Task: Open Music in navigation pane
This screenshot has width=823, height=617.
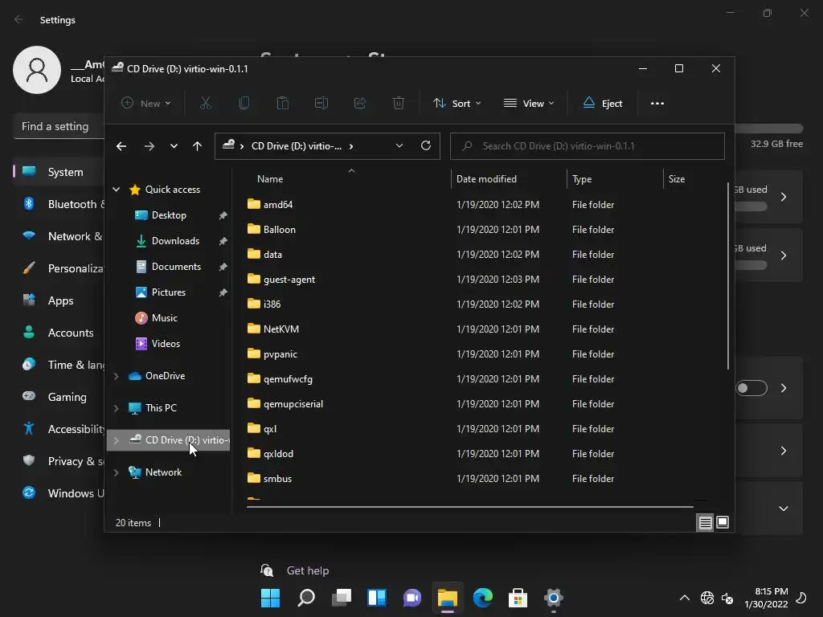Action: point(164,318)
